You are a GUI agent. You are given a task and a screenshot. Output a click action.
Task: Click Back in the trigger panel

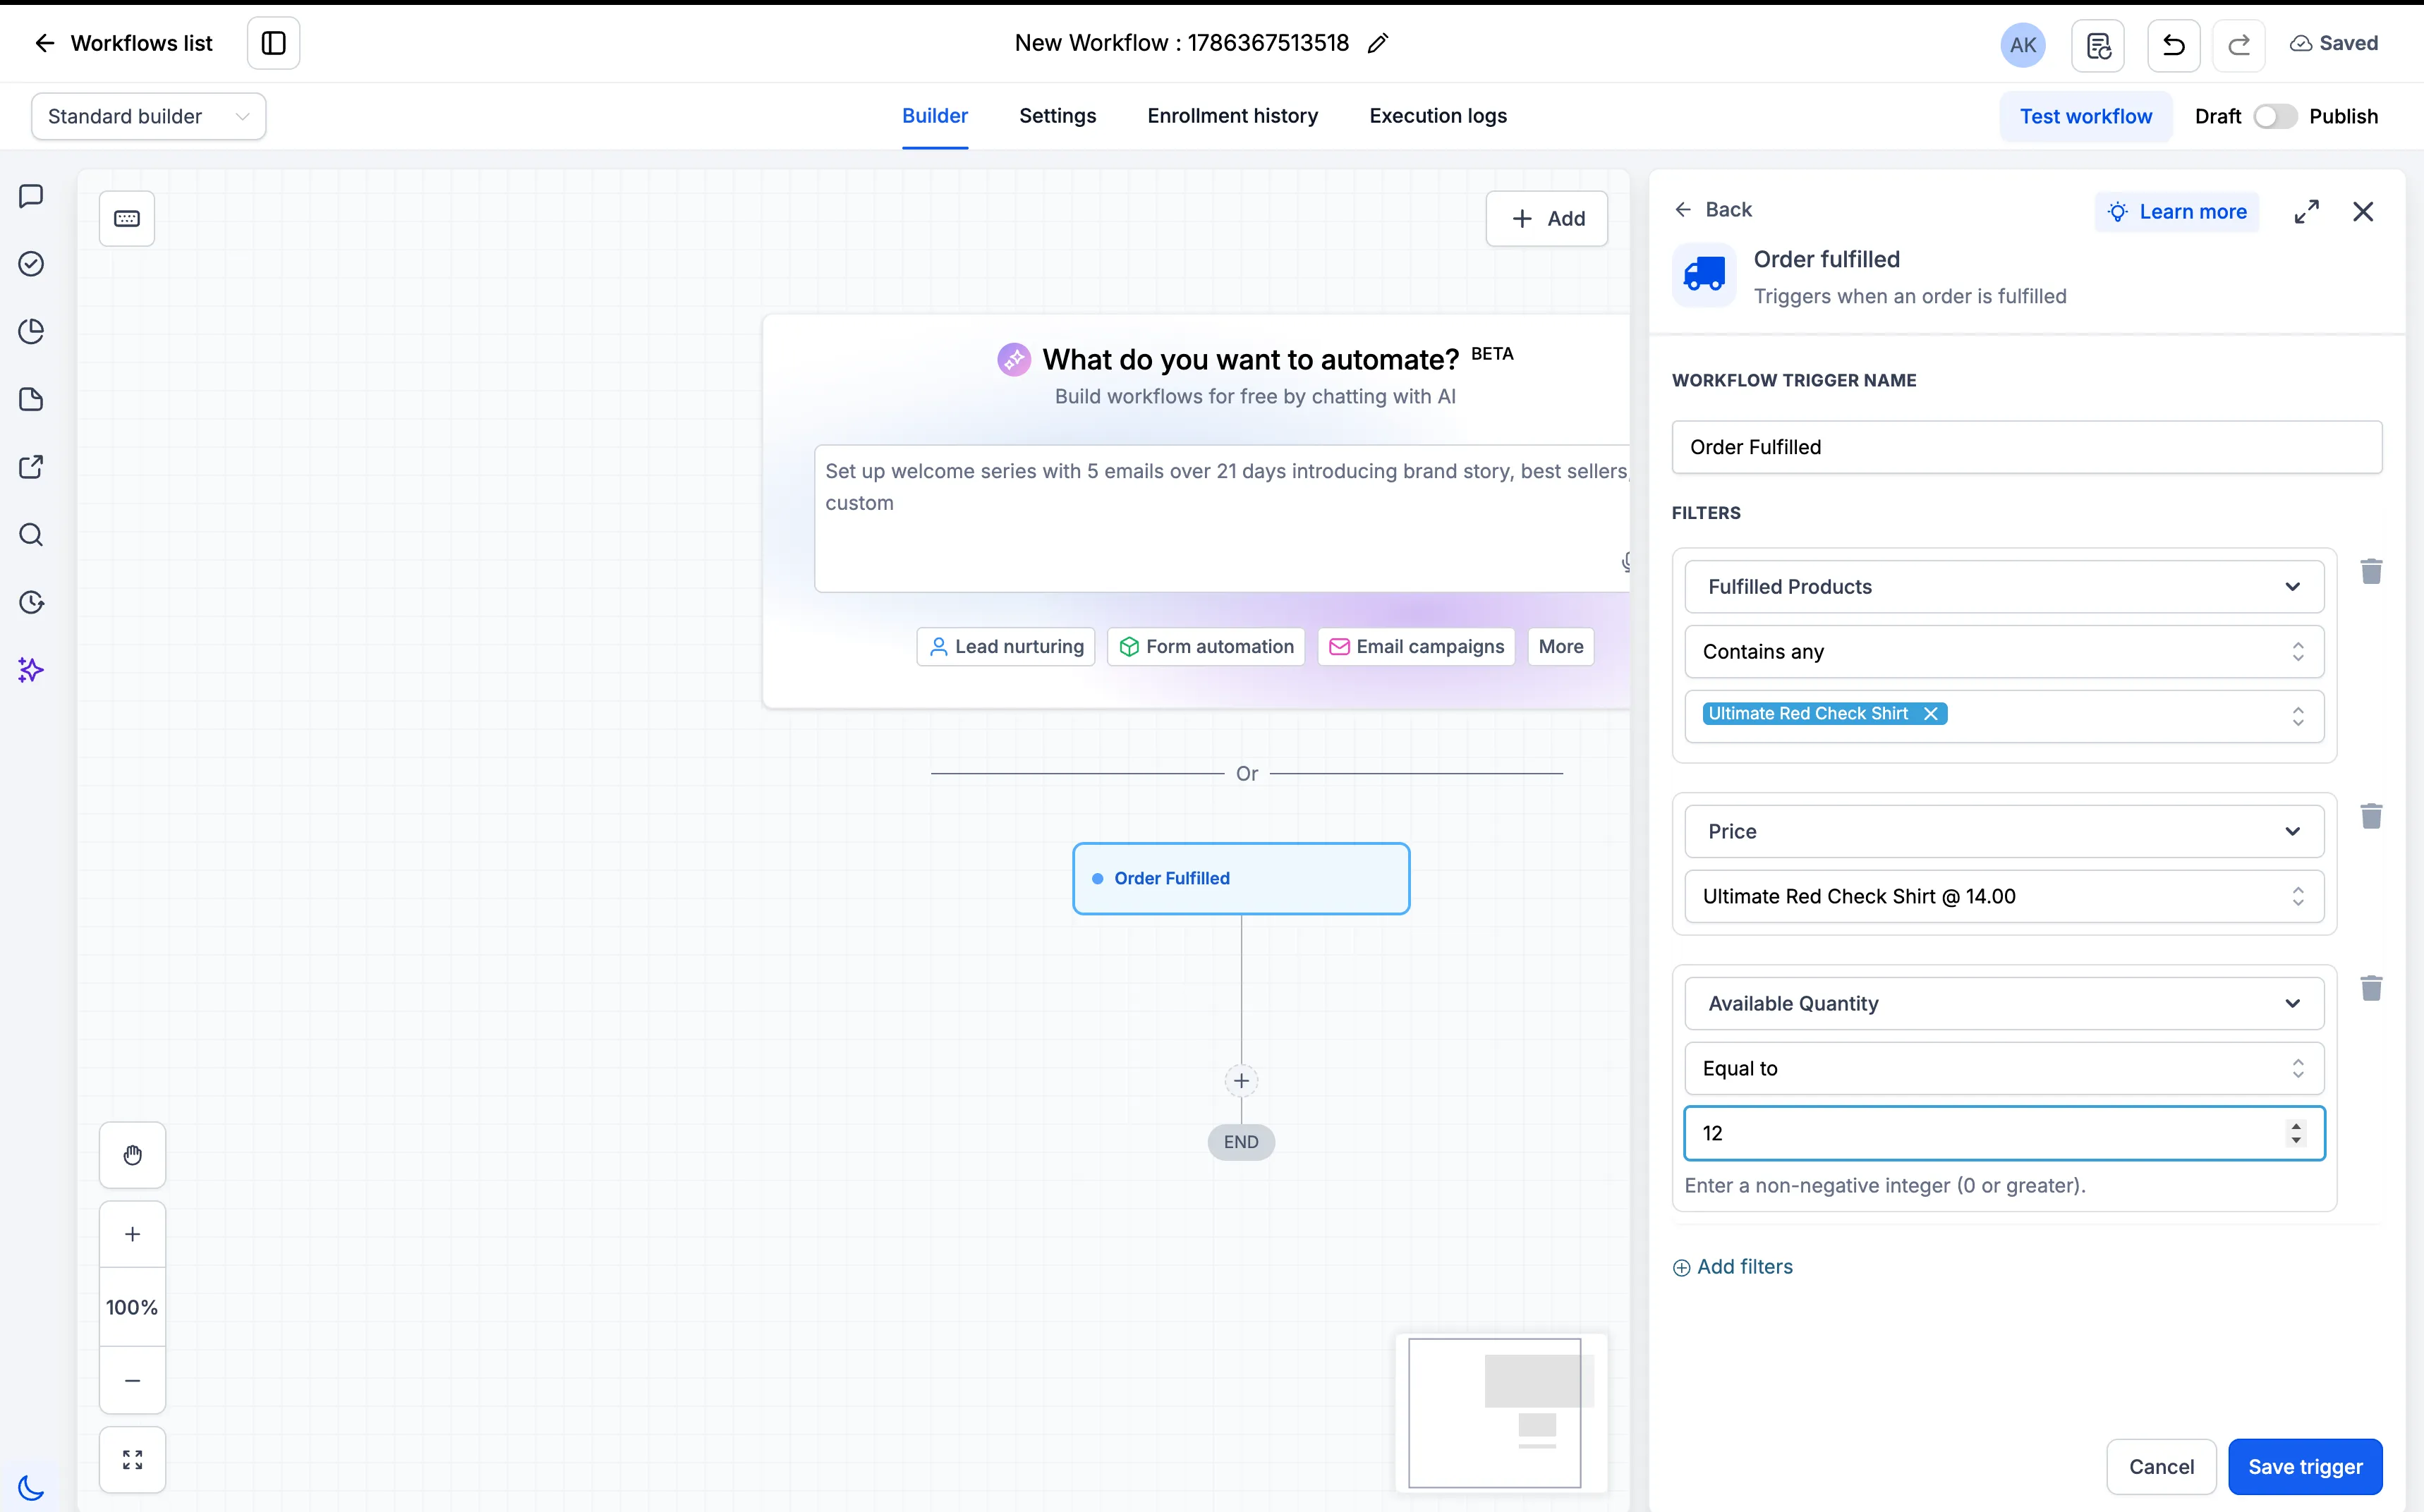(x=1714, y=210)
